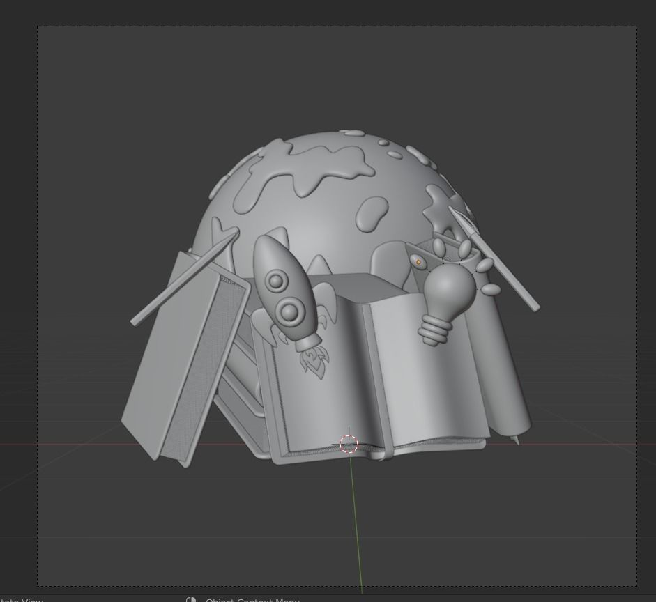Click the 3D cursor crosshair in the viewport
This screenshot has width=656, height=602.
349,444
